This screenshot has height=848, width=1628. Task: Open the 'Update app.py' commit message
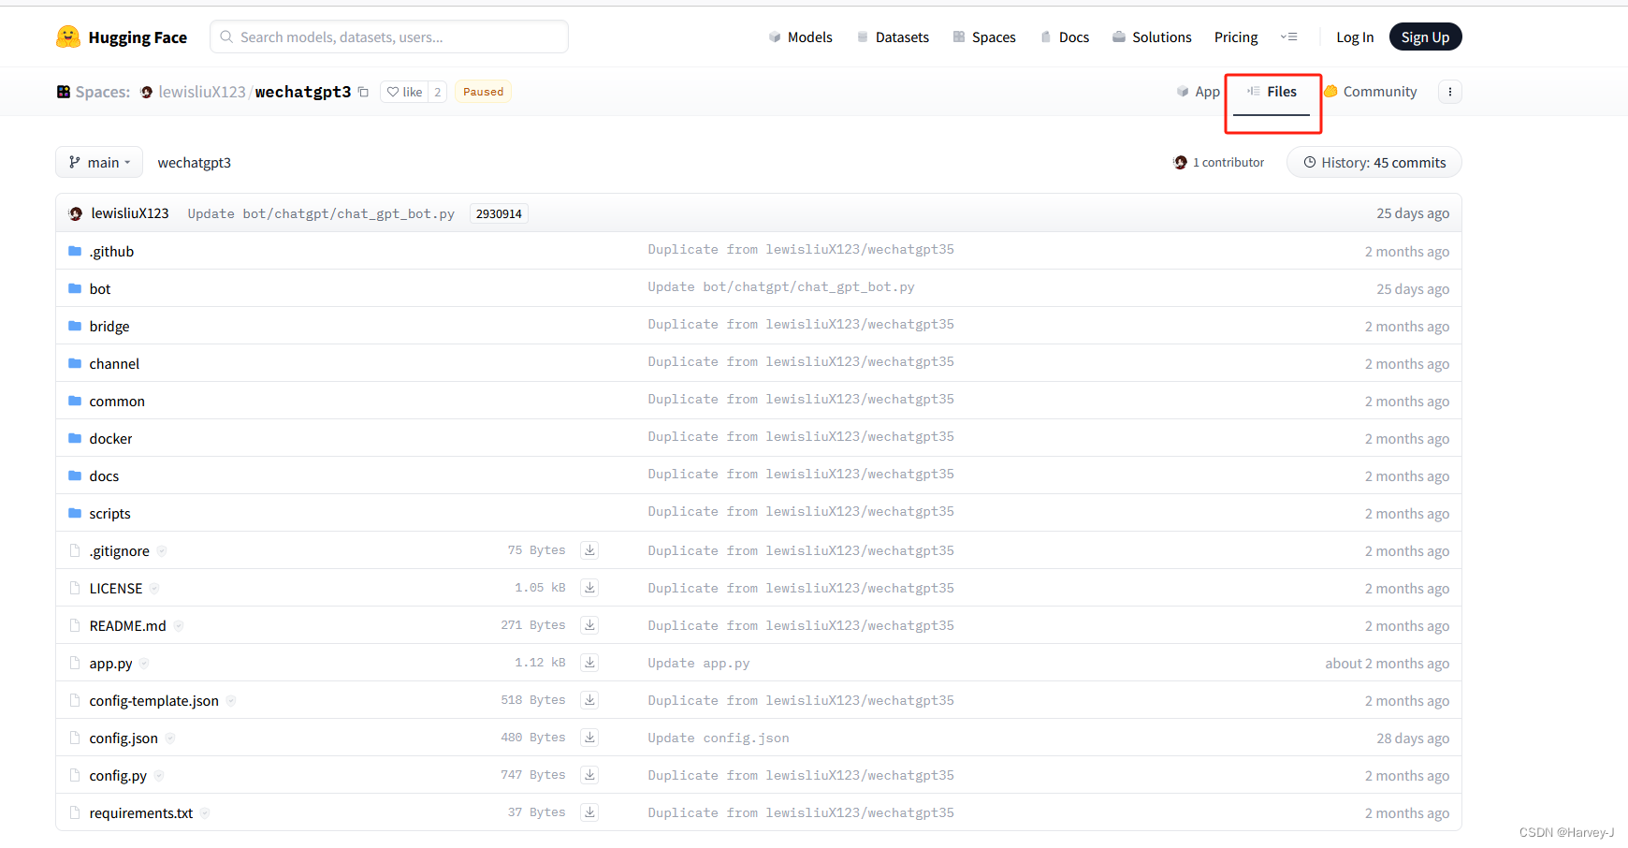[x=699, y=663]
